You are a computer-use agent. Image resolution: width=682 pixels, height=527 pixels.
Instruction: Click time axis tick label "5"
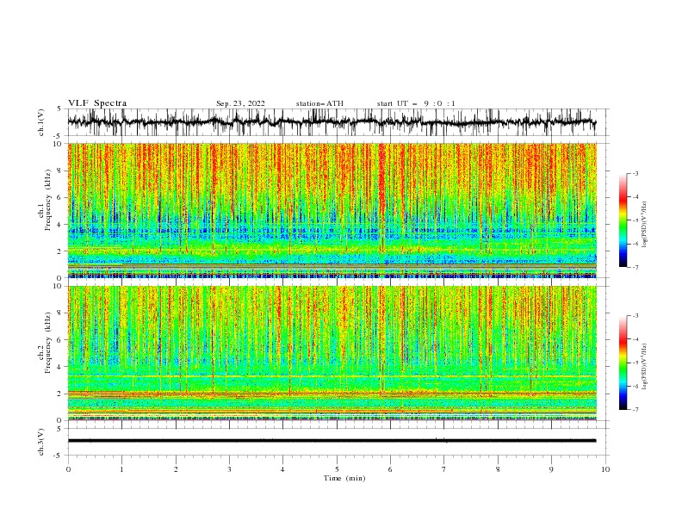337,469
